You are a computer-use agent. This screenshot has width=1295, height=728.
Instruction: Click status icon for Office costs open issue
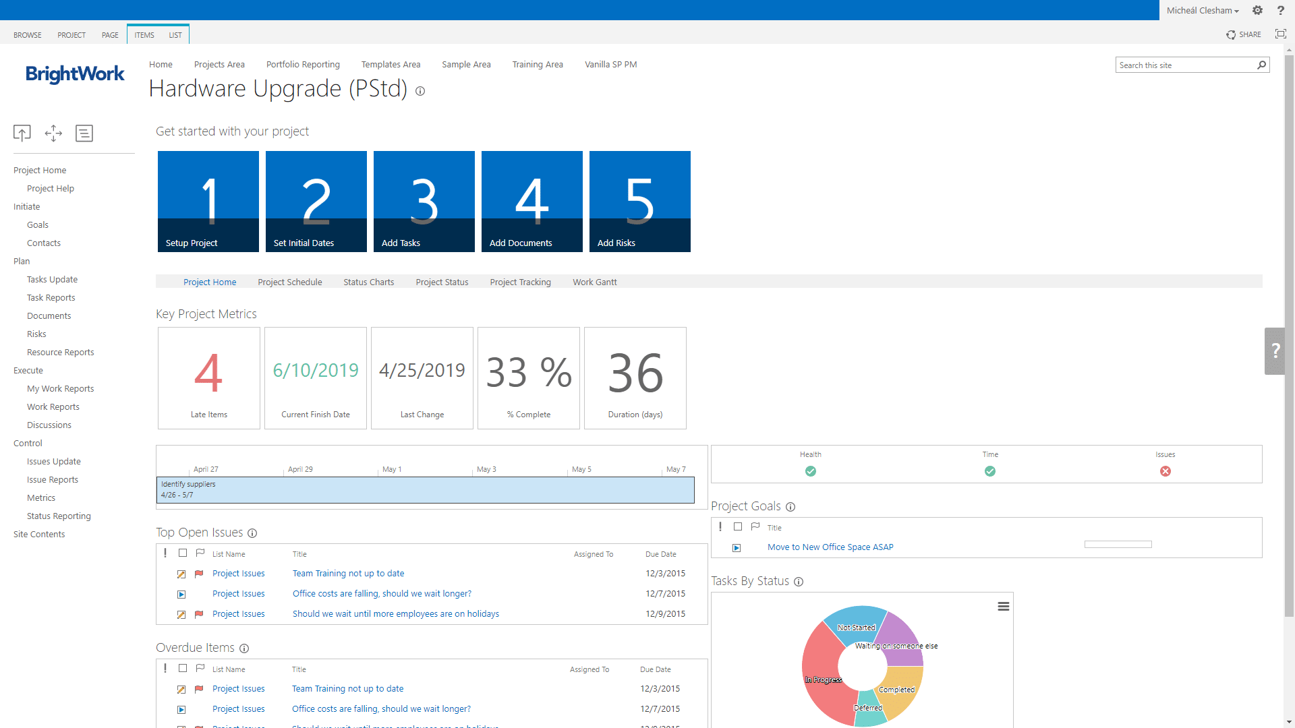click(x=181, y=595)
